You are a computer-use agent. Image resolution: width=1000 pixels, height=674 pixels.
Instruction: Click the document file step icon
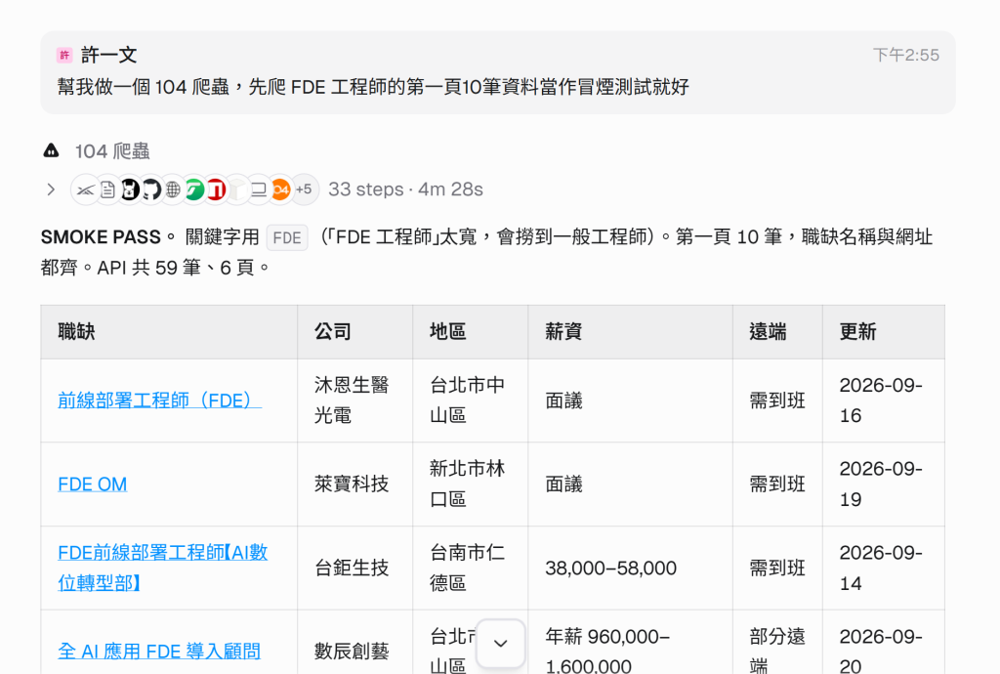click(x=107, y=190)
